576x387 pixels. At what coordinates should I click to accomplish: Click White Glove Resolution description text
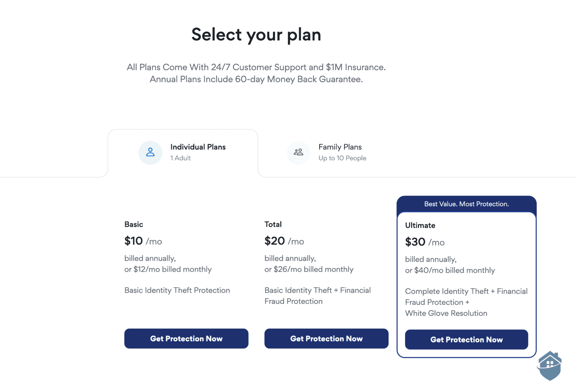point(446,313)
